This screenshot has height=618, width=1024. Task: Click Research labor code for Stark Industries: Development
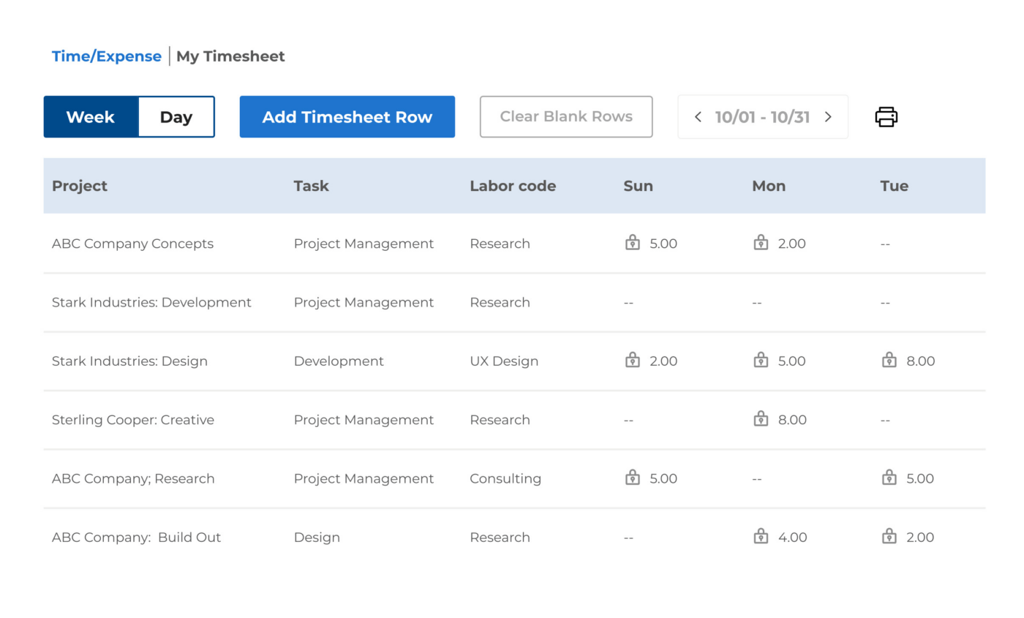(500, 302)
